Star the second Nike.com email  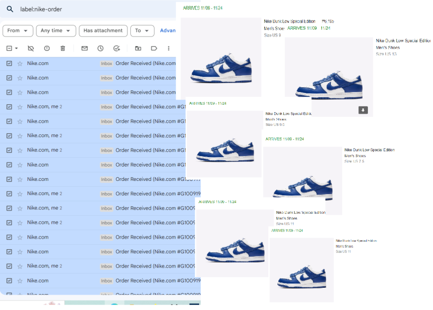tap(20, 78)
